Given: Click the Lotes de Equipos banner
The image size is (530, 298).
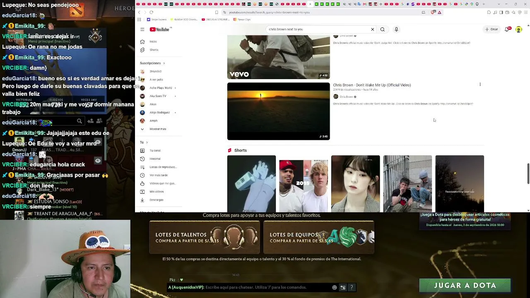Looking at the screenshot, I should click(319, 237).
